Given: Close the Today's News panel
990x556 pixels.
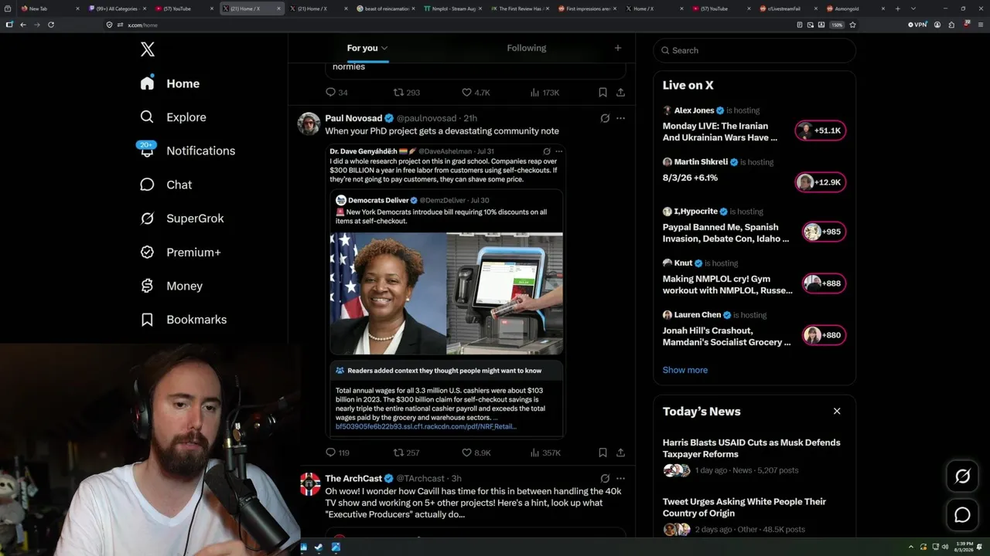Looking at the screenshot, I should 837,411.
